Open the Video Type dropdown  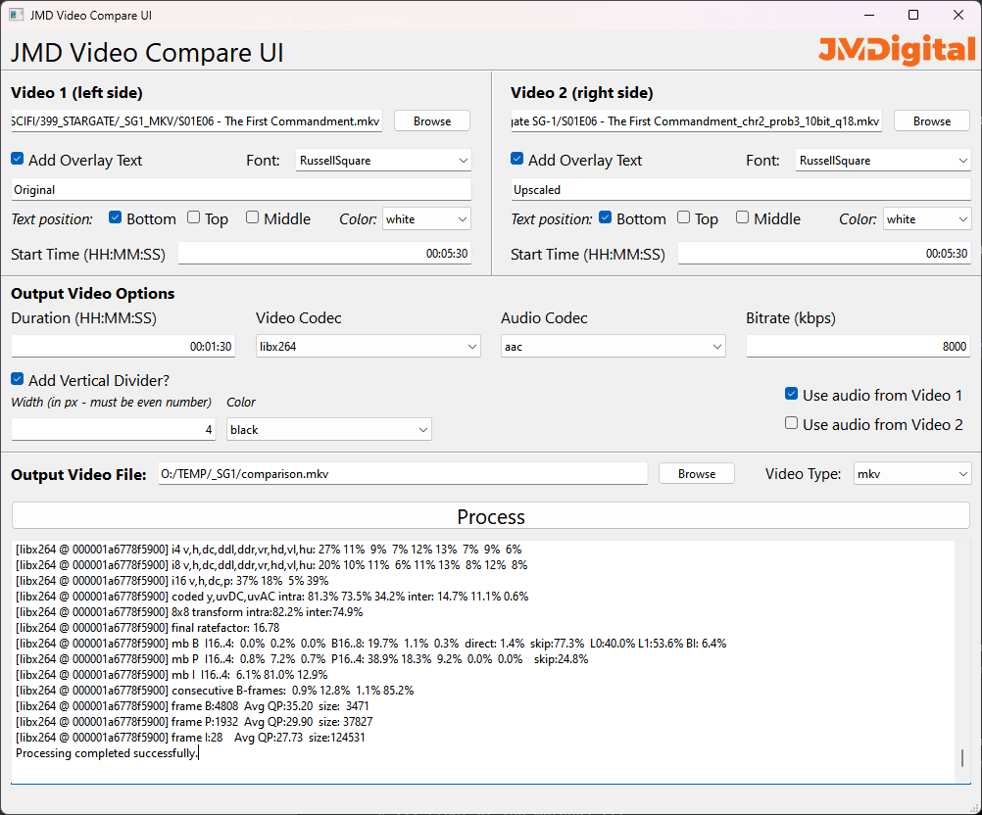[x=911, y=472]
